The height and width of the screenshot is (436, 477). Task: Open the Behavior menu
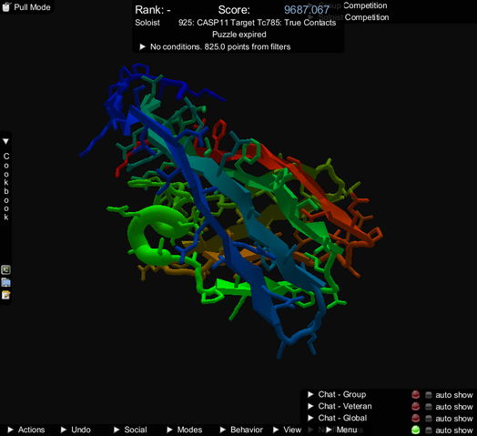click(x=241, y=430)
